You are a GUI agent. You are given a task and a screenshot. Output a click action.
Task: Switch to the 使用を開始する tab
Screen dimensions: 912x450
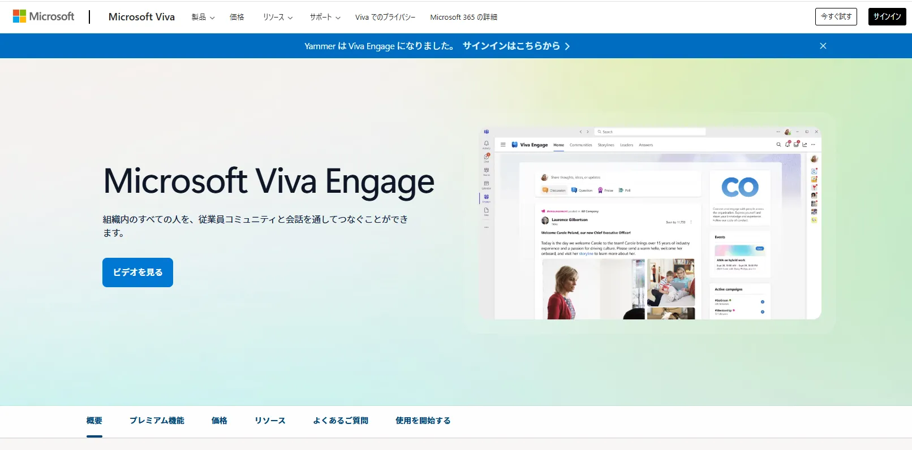click(x=423, y=421)
